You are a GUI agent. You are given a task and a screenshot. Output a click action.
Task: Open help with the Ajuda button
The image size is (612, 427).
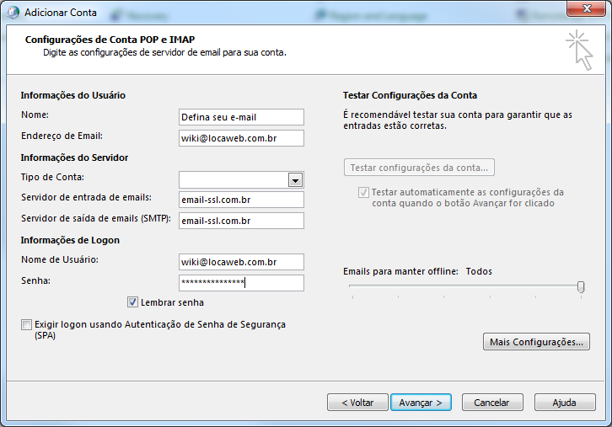pos(564,403)
